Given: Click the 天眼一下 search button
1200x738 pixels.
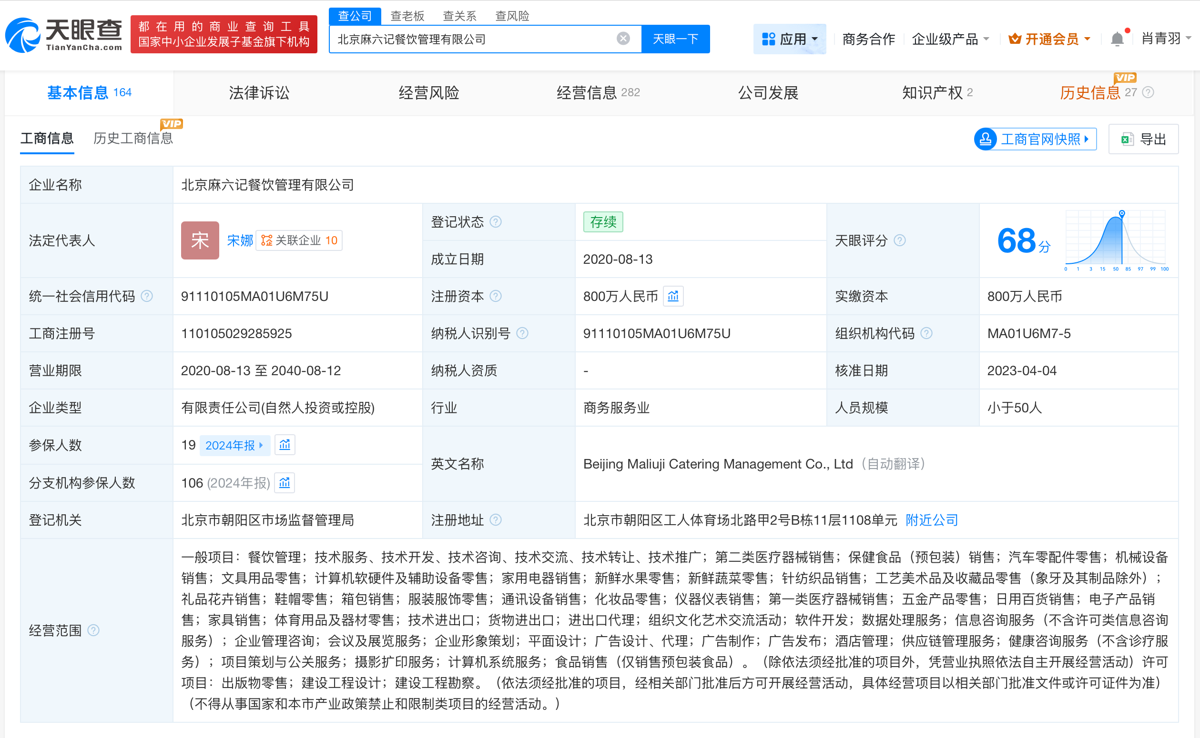Looking at the screenshot, I should point(675,39).
